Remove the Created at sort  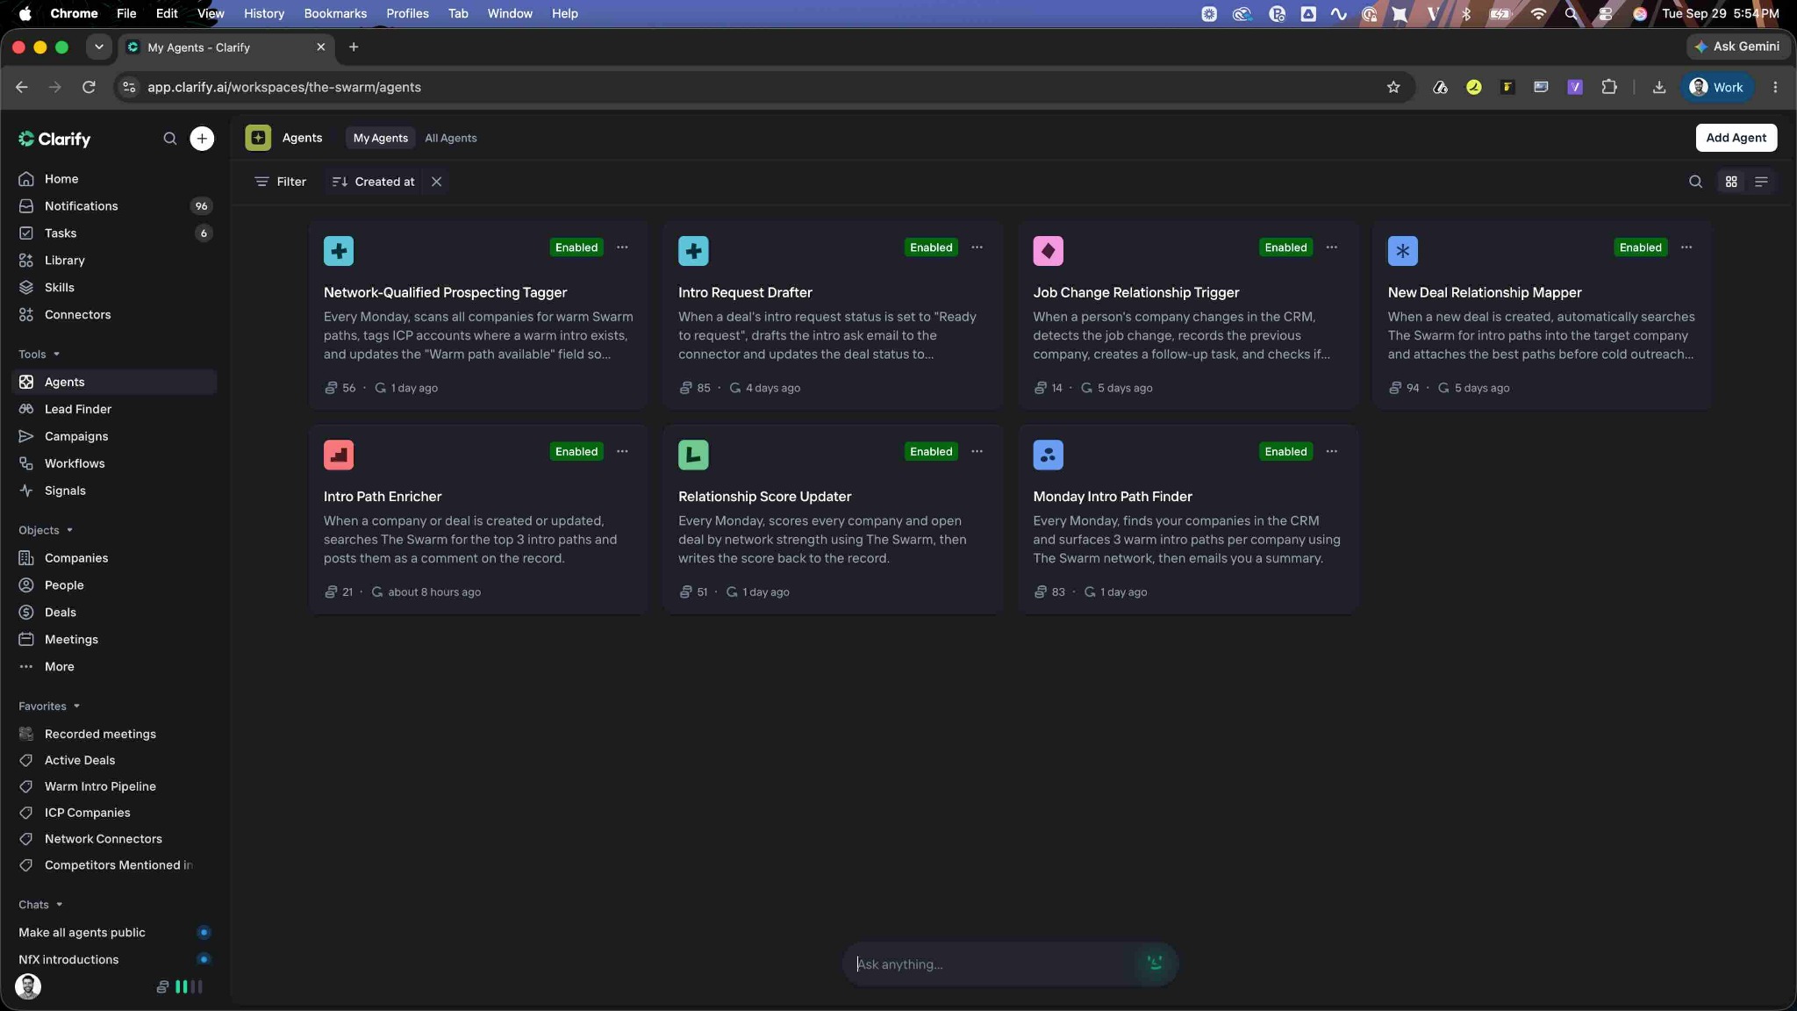click(436, 182)
